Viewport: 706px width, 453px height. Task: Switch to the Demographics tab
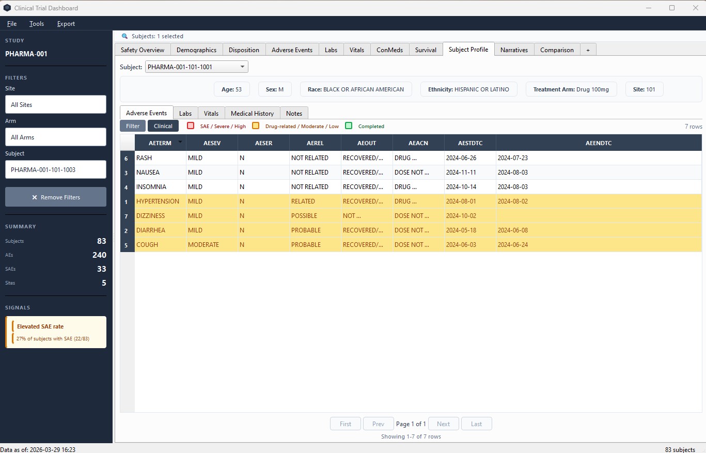click(196, 50)
